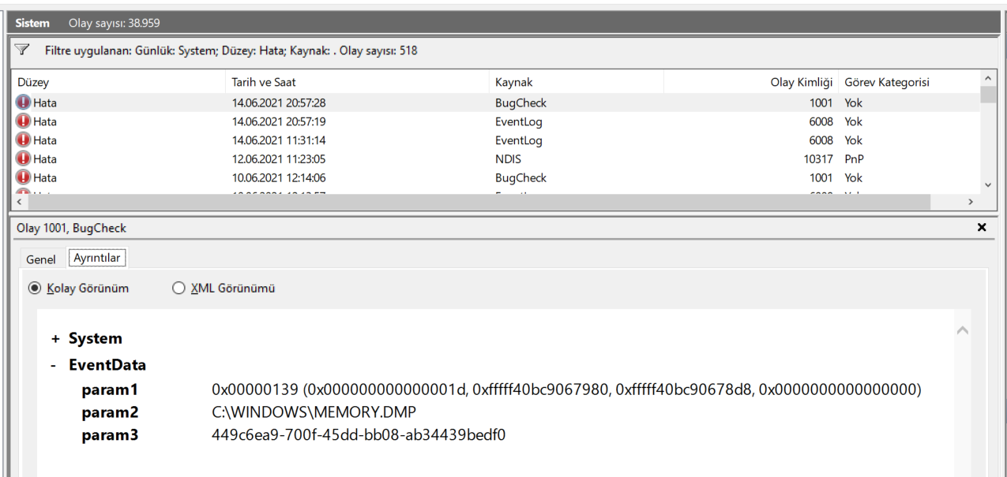This screenshot has height=477, width=1007.
Task: Click the scroll-down arrow of the event list
Action: point(986,185)
